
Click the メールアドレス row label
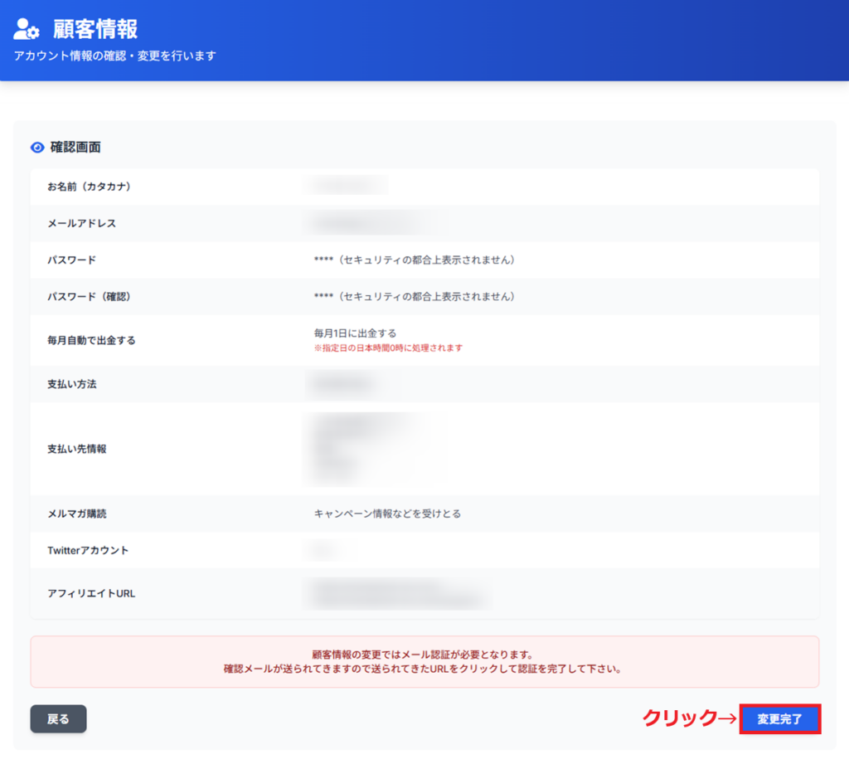tap(81, 223)
